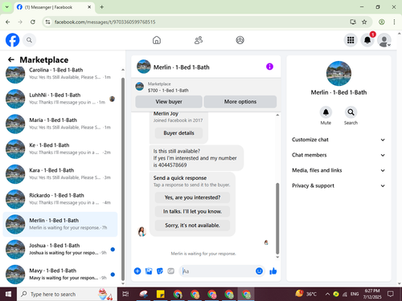The image size is (402, 301).
Task: Search in conversation via right panel
Action: coord(351,112)
